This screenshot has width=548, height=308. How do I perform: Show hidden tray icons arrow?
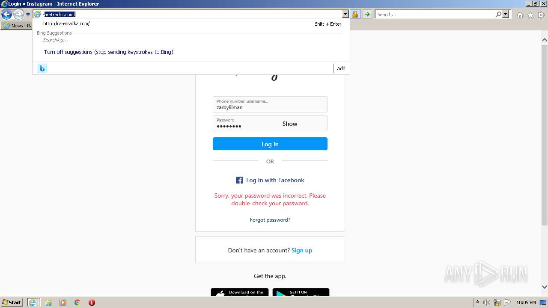[x=477, y=302]
